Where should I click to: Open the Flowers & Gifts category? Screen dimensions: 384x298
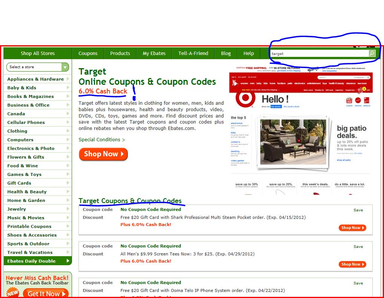pyautogui.click(x=38, y=157)
